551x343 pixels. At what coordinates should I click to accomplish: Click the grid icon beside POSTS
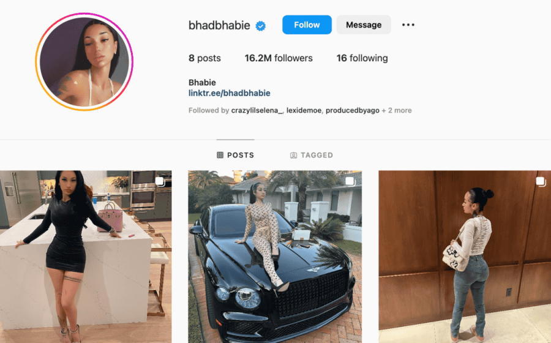coord(220,155)
